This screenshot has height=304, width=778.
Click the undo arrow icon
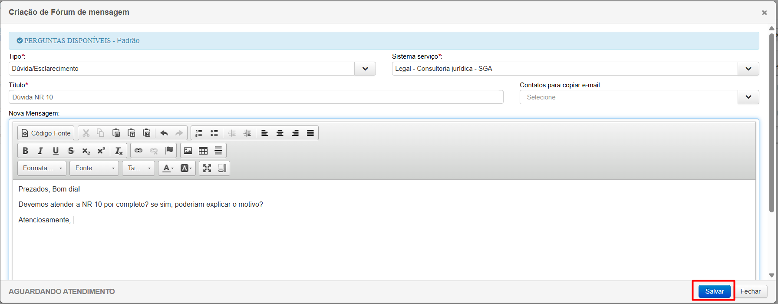click(164, 133)
